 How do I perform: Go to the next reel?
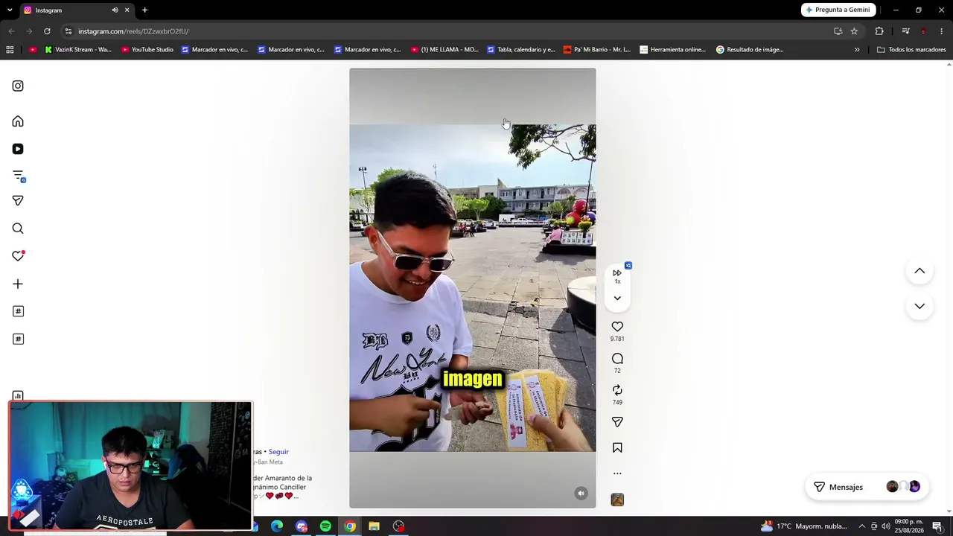tap(919, 306)
